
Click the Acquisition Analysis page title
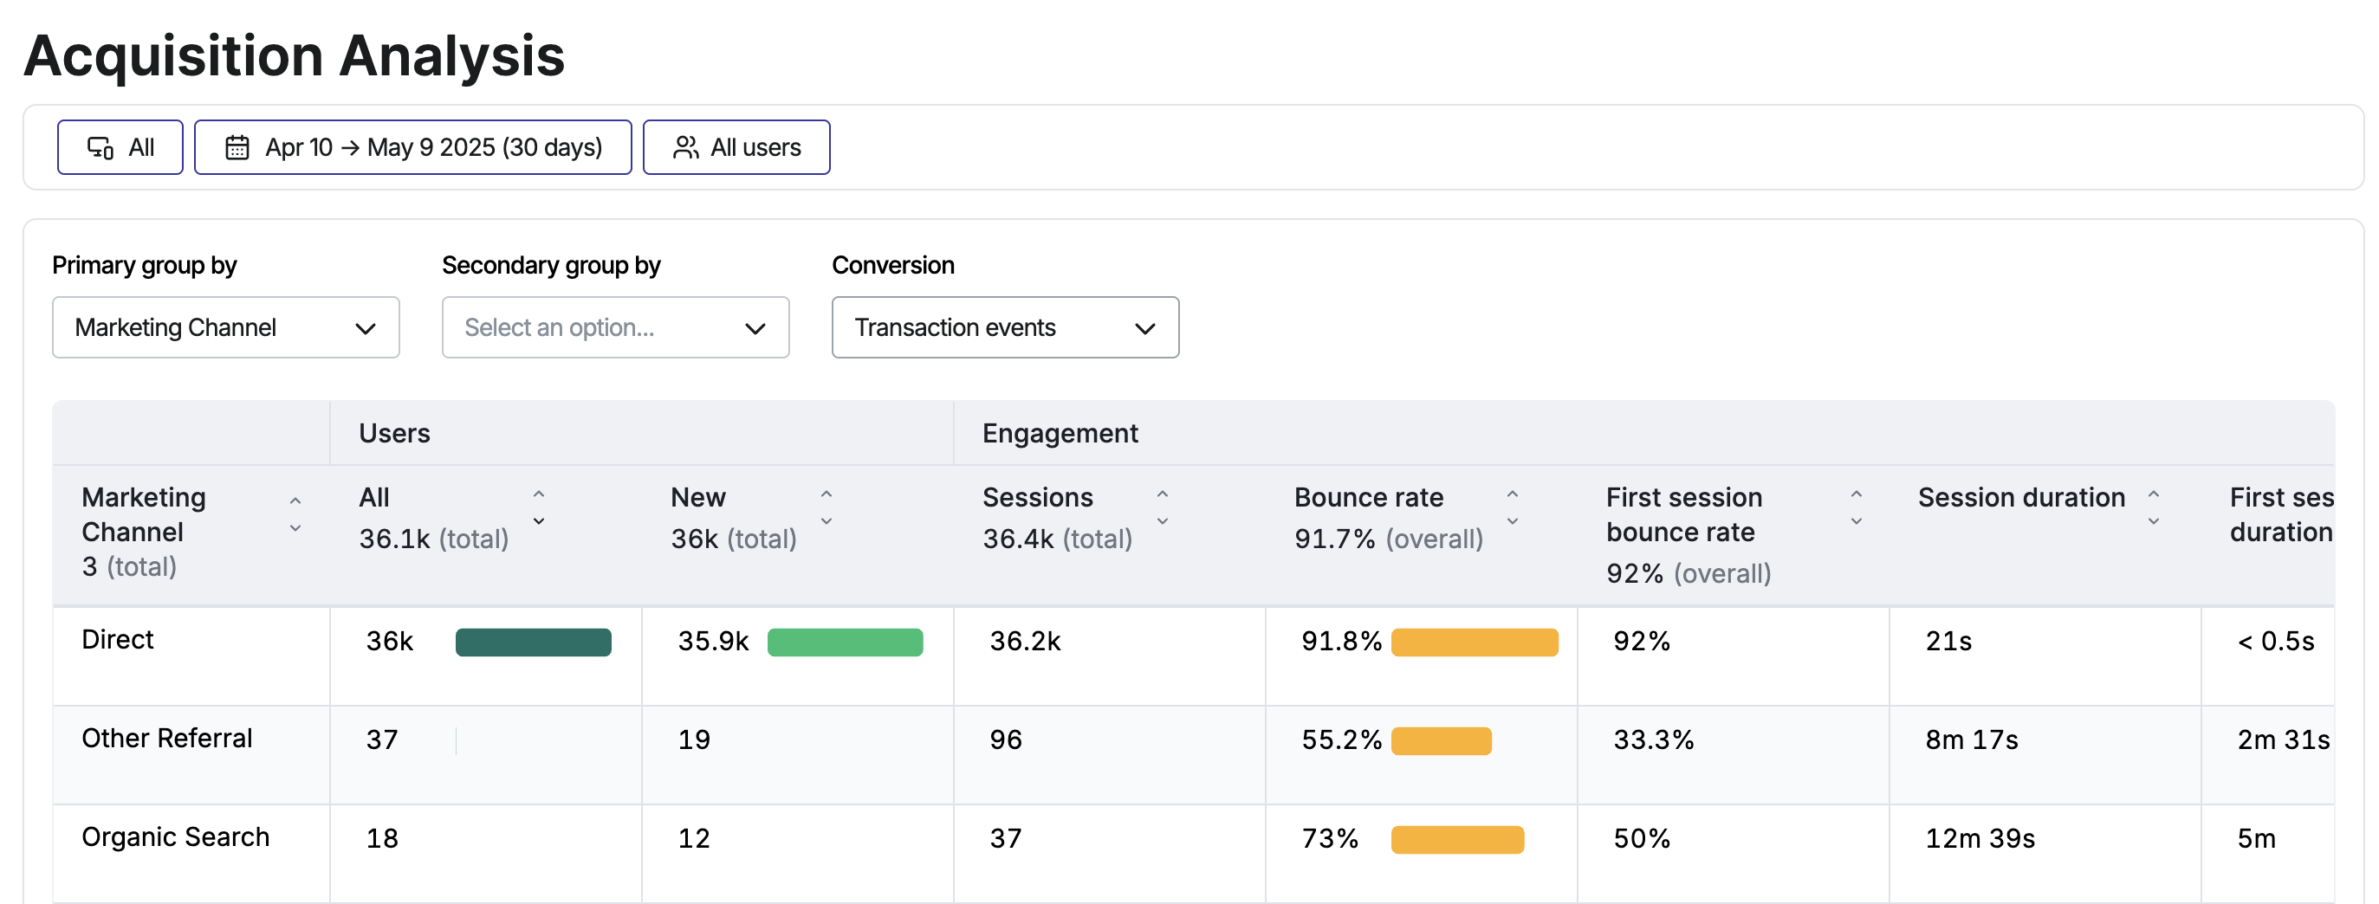(294, 55)
